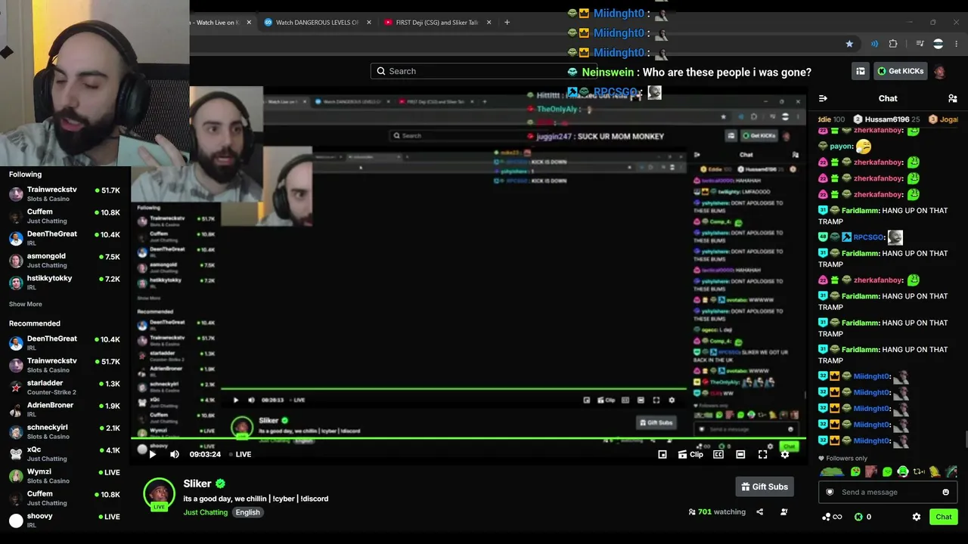Open browser profile avatar

(939, 44)
